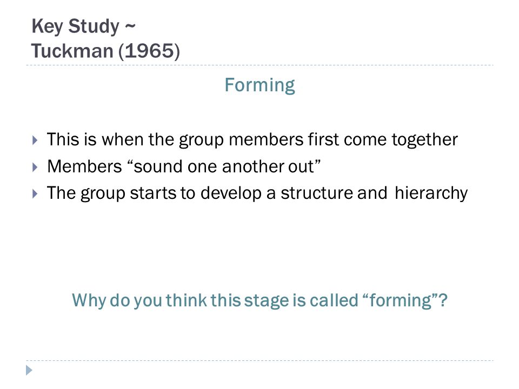Click the bullet arrow beside 'Members sound one another out'
Screen dimensions: 519x389
click(x=35, y=167)
